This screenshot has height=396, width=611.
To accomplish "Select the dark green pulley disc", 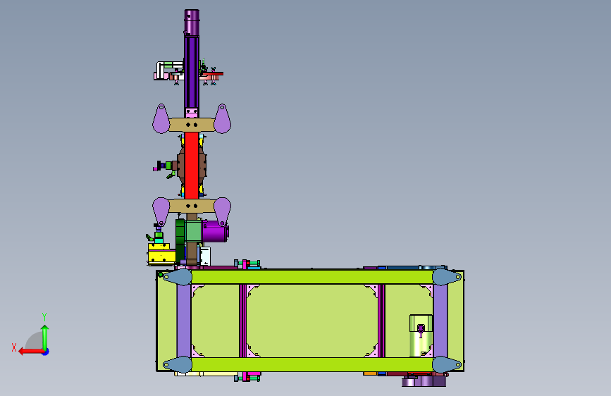I will pos(180,240).
